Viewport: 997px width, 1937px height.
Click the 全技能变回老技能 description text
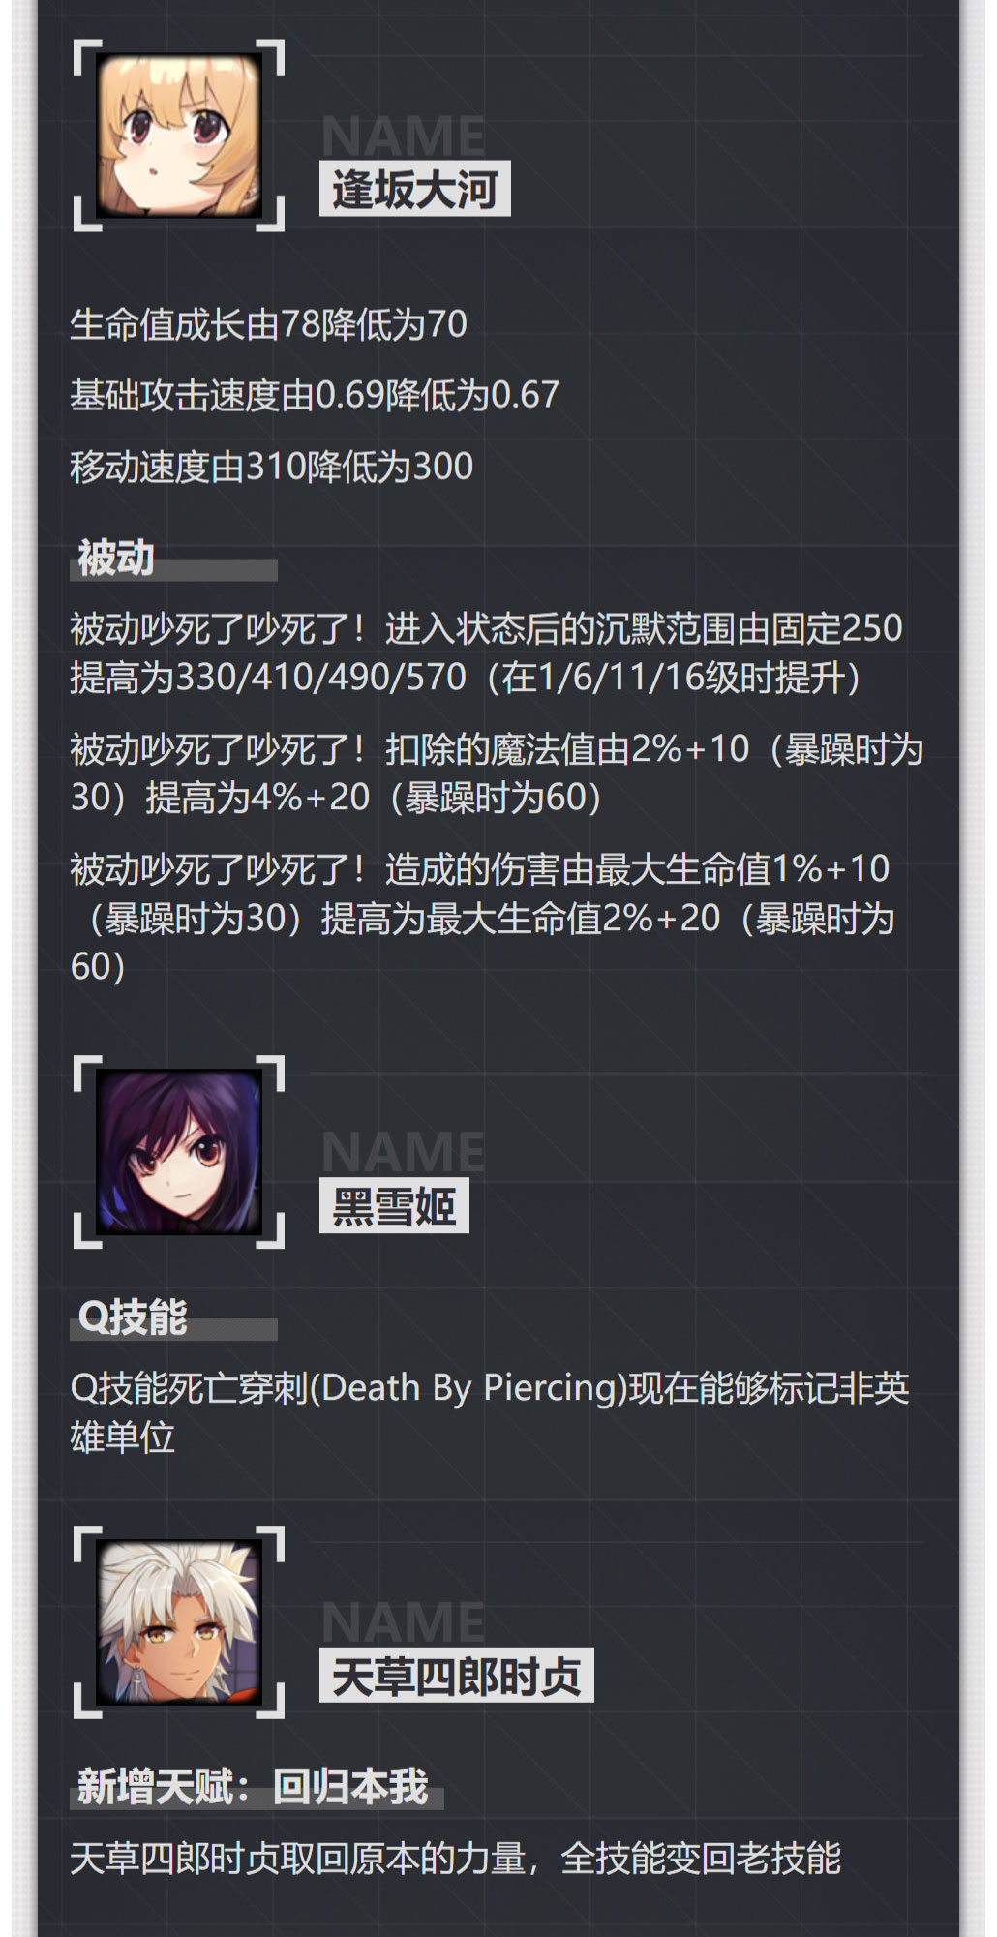coord(456,1858)
